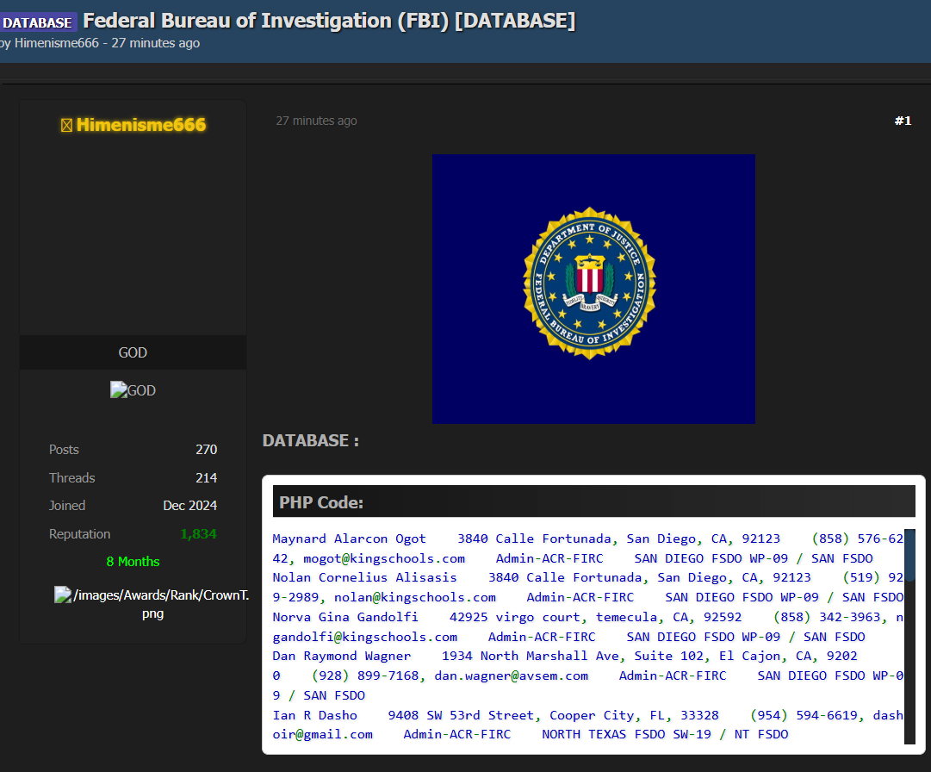Click the broken CrownT.png award image
This screenshot has height=772, width=931.
(152, 604)
